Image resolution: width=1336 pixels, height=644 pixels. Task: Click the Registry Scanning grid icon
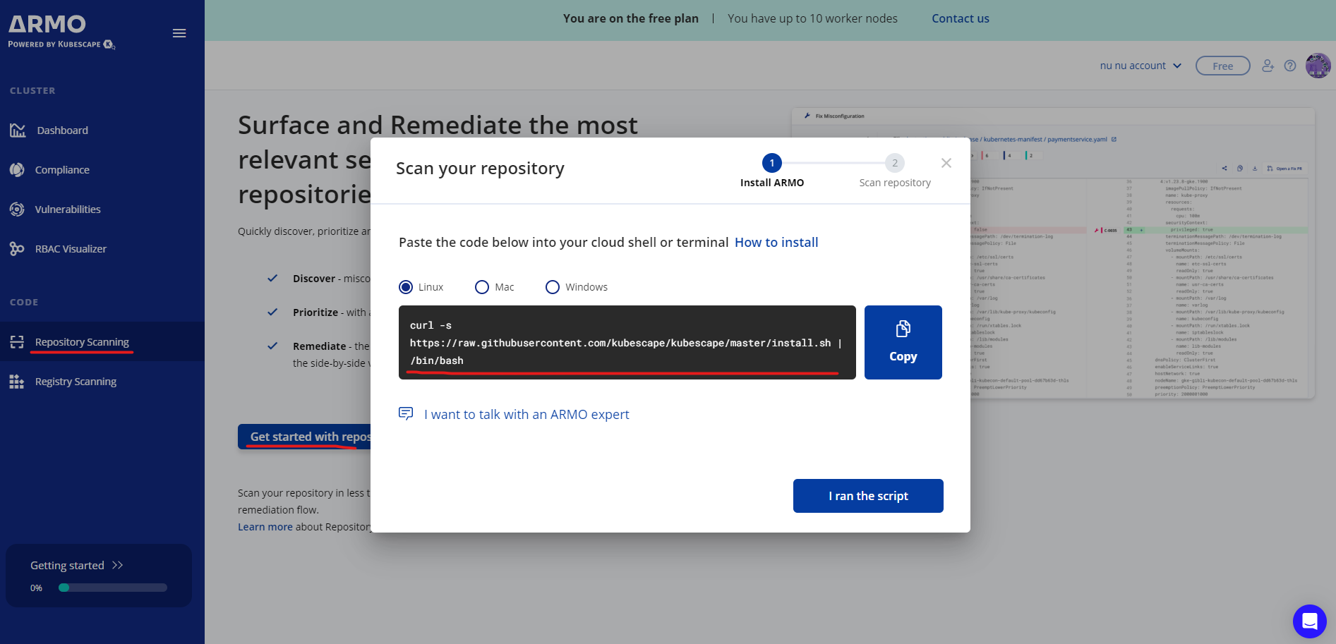(17, 382)
